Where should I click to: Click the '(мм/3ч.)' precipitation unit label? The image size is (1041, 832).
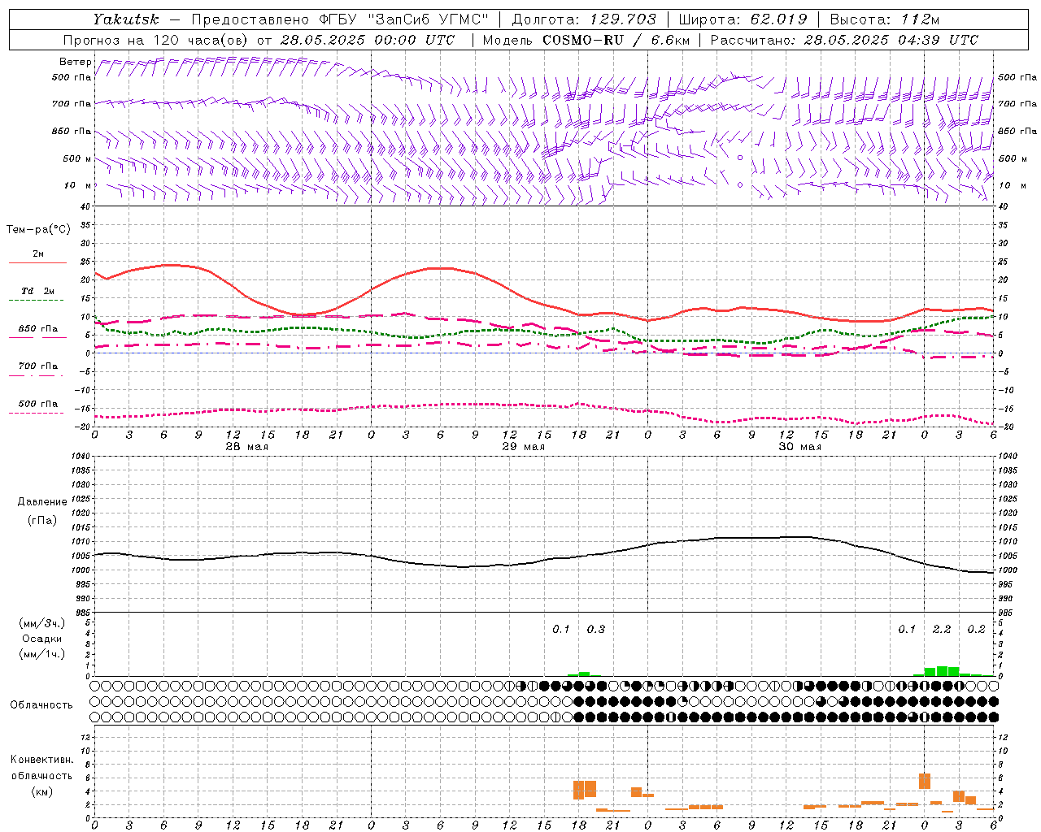[x=41, y=623]
